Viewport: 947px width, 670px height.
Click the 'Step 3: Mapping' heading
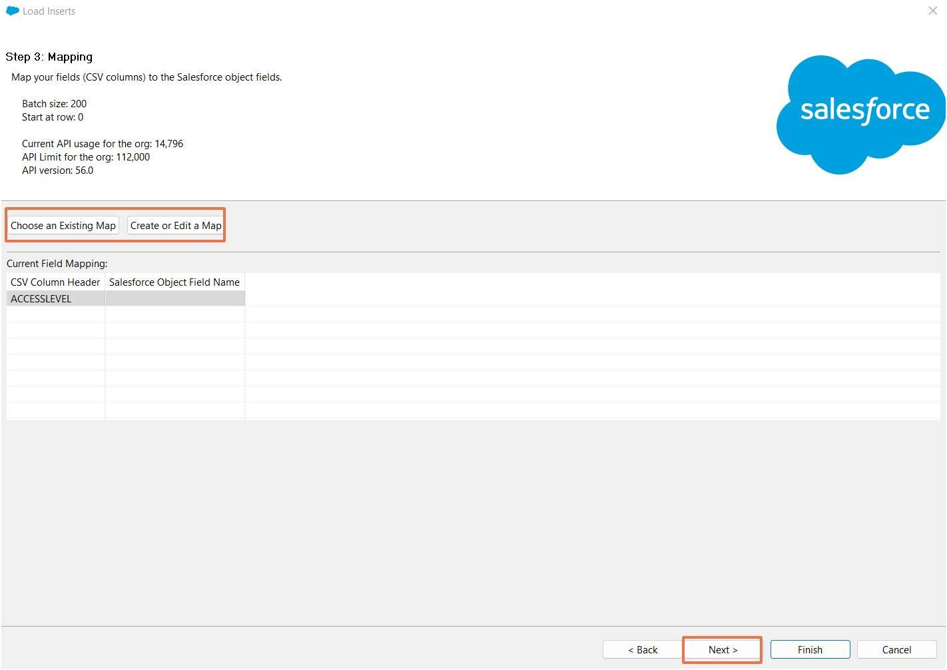tap(49, 57)
